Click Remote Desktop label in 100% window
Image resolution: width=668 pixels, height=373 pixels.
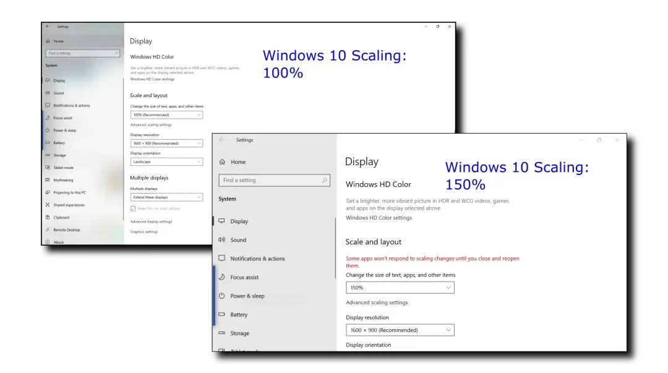tap(66, 229)
